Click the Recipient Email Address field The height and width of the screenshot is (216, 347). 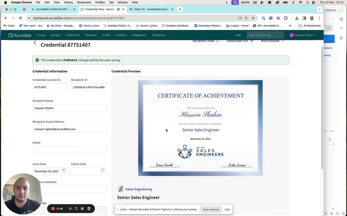coord(70,129)
